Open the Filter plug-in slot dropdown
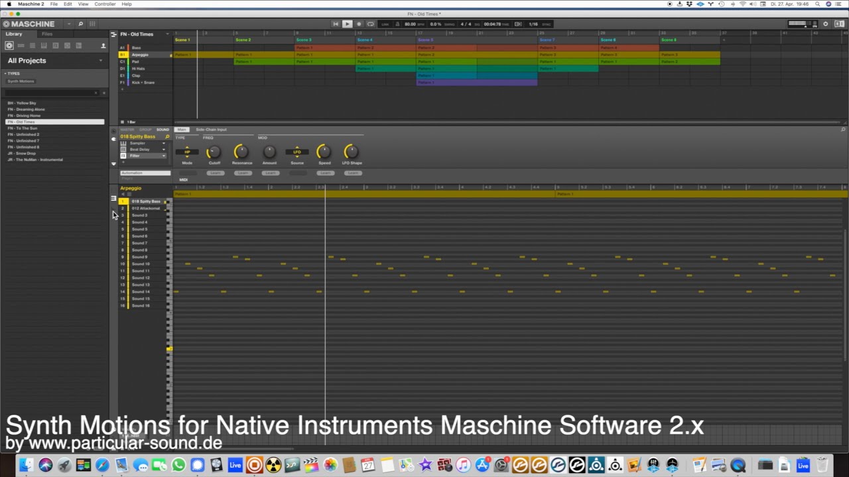The width and height of the screenshot is (849, 477). coord(164,156)
